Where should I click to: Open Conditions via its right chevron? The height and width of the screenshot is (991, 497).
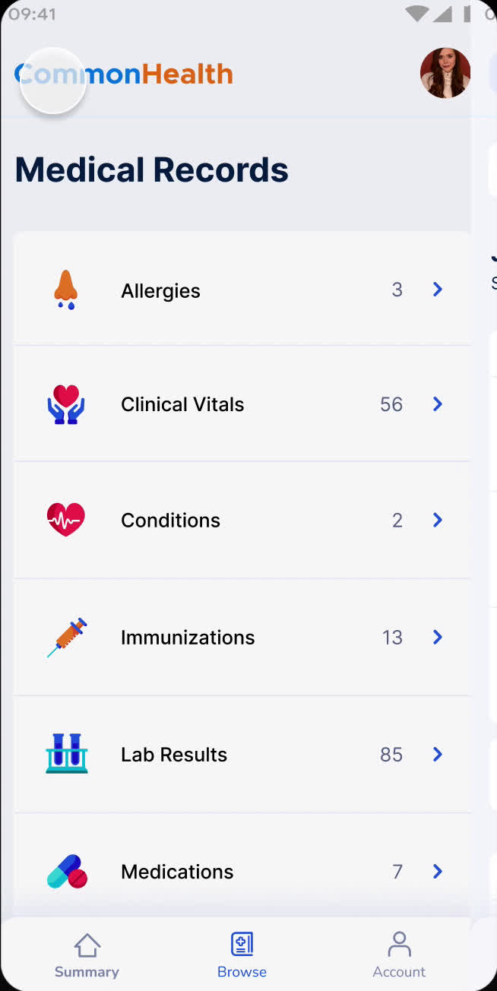click(438, 520)
